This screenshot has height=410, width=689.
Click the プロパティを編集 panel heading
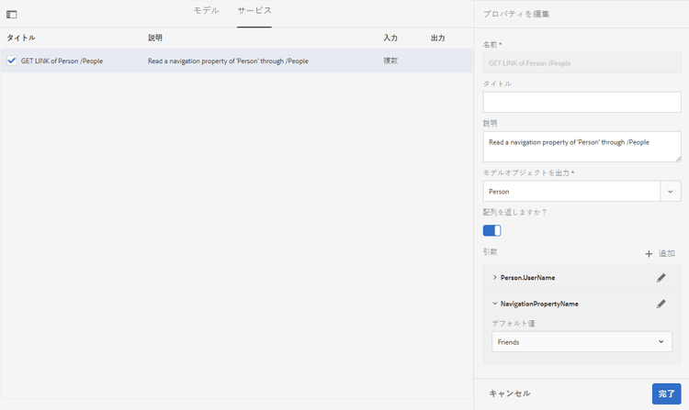click(x=516, y=14)
